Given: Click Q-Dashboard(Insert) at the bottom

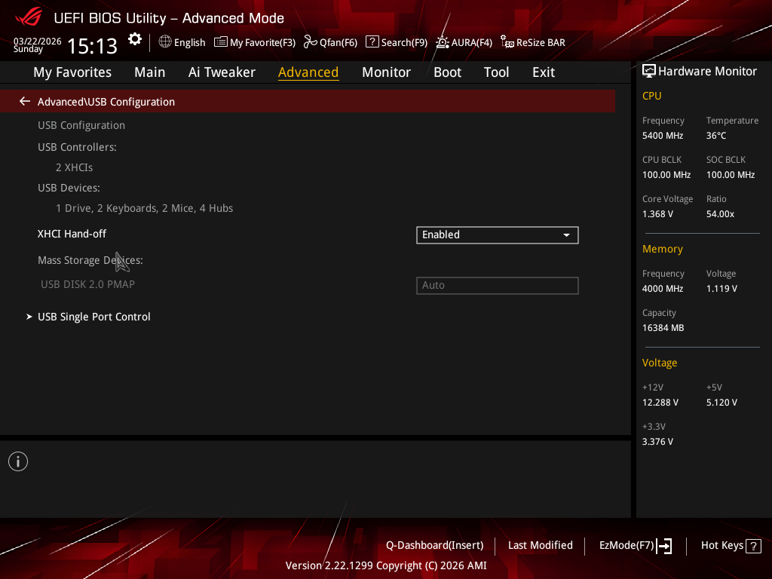Looking at the screenshot, I should 435,546.
